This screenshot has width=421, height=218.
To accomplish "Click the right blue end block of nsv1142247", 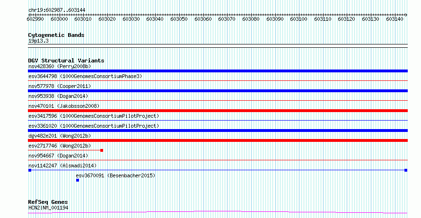I will (x=406, y=170).
